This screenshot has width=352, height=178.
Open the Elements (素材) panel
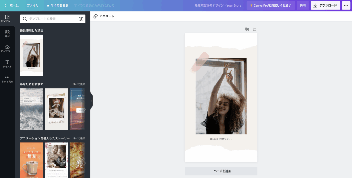tap(7, 33)
